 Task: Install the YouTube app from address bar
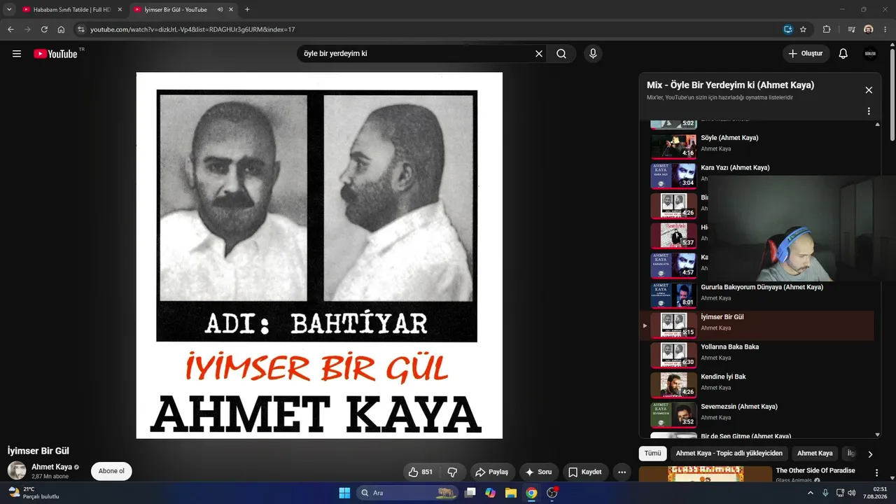point(787,29)
